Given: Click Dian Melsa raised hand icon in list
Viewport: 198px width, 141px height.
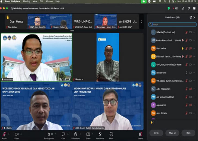Looking at the screenshot, I should (182, 49).
